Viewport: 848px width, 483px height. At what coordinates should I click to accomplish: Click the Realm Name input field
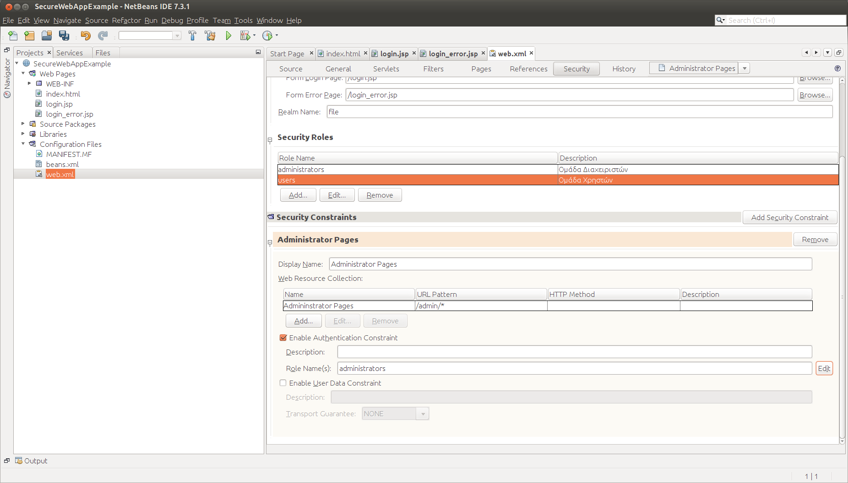[x=580, y=112]
